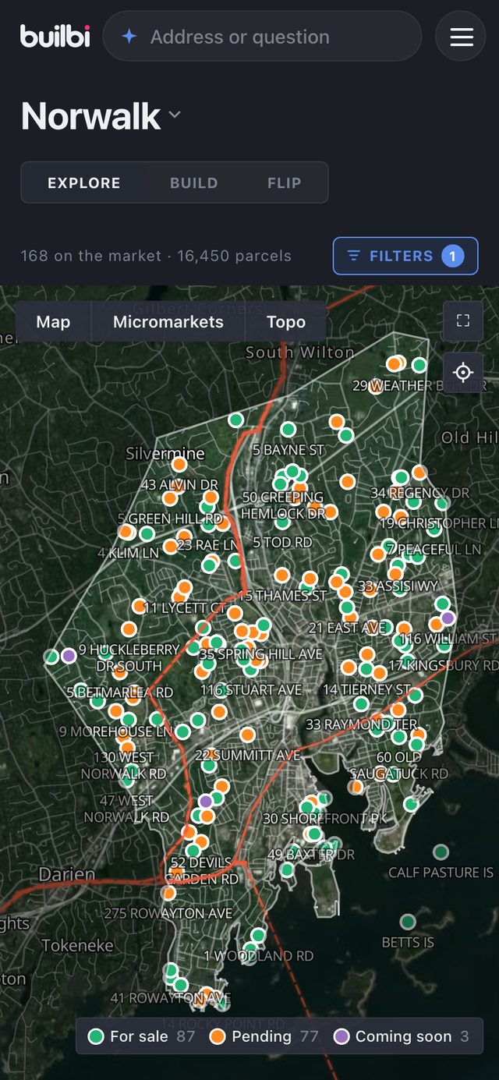499x1080 pixels.
Task: Center map on my location
Action: click(x=463, y=373)
